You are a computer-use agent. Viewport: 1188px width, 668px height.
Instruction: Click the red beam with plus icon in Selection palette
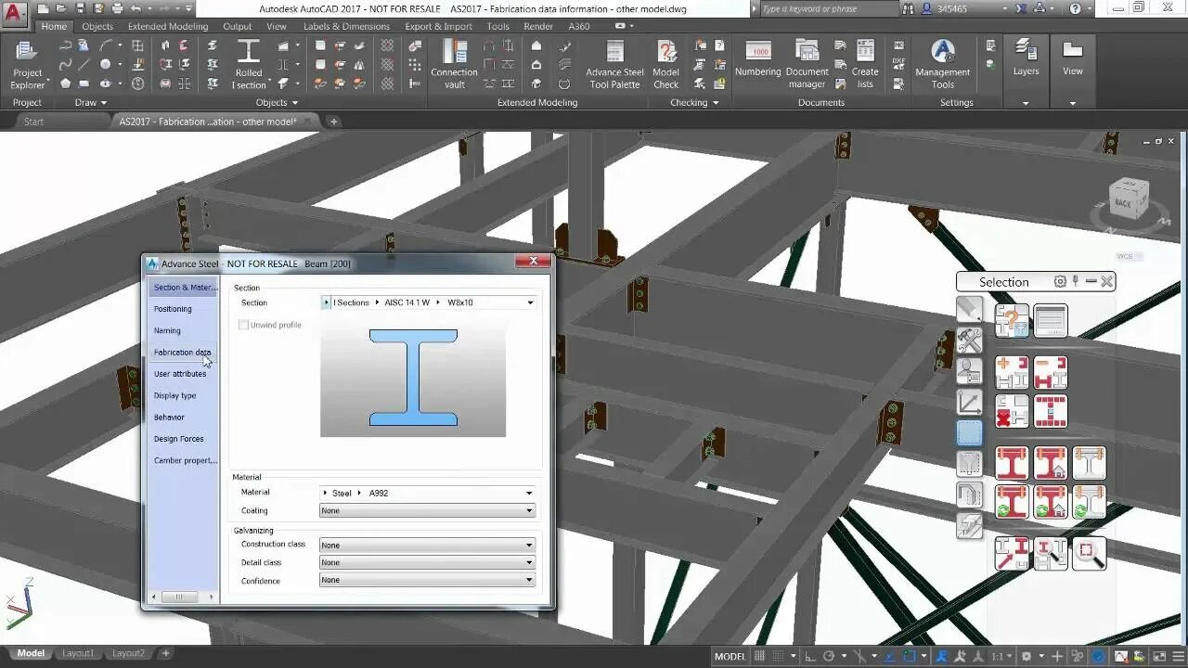[1012, 373]
